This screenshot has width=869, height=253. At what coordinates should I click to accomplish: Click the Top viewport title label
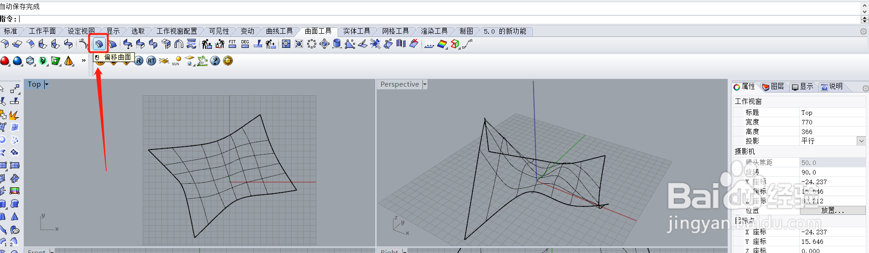coord(34,84)
